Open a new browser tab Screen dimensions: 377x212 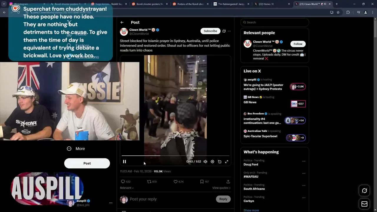click(337, 4)
